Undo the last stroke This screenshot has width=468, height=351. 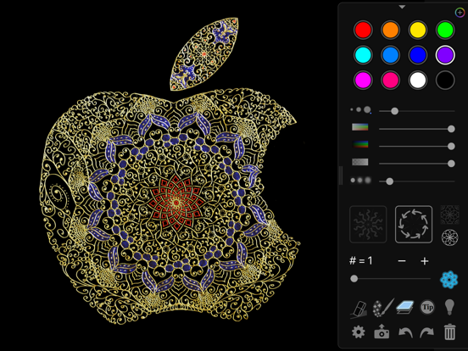point(405,332)
